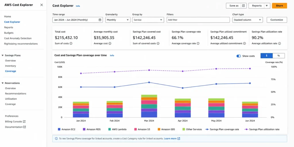Click the AWS Lambda legend swatch
Screen dimensions: 294x147
coord(109,129)
